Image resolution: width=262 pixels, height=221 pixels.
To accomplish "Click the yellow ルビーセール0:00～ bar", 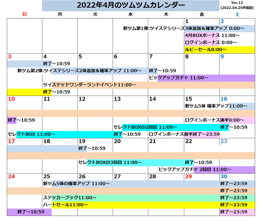I will point(219,50).
